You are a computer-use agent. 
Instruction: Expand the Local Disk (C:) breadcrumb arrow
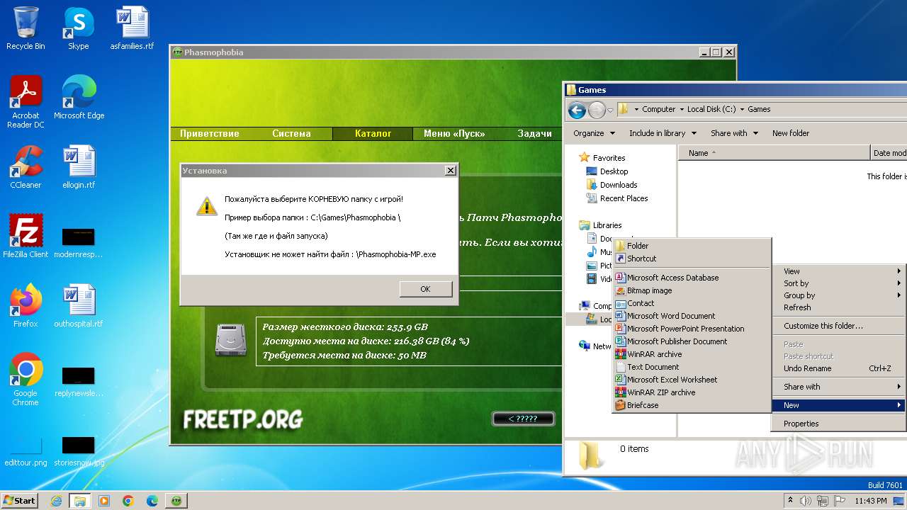coord(742,110)
